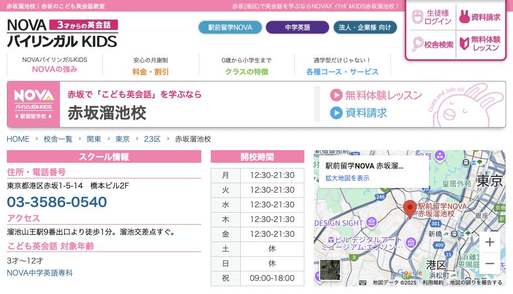This screenshot has height=294, width=513.
Task: Open 各種コース・サービス menu item
Action: coord(342,66)
